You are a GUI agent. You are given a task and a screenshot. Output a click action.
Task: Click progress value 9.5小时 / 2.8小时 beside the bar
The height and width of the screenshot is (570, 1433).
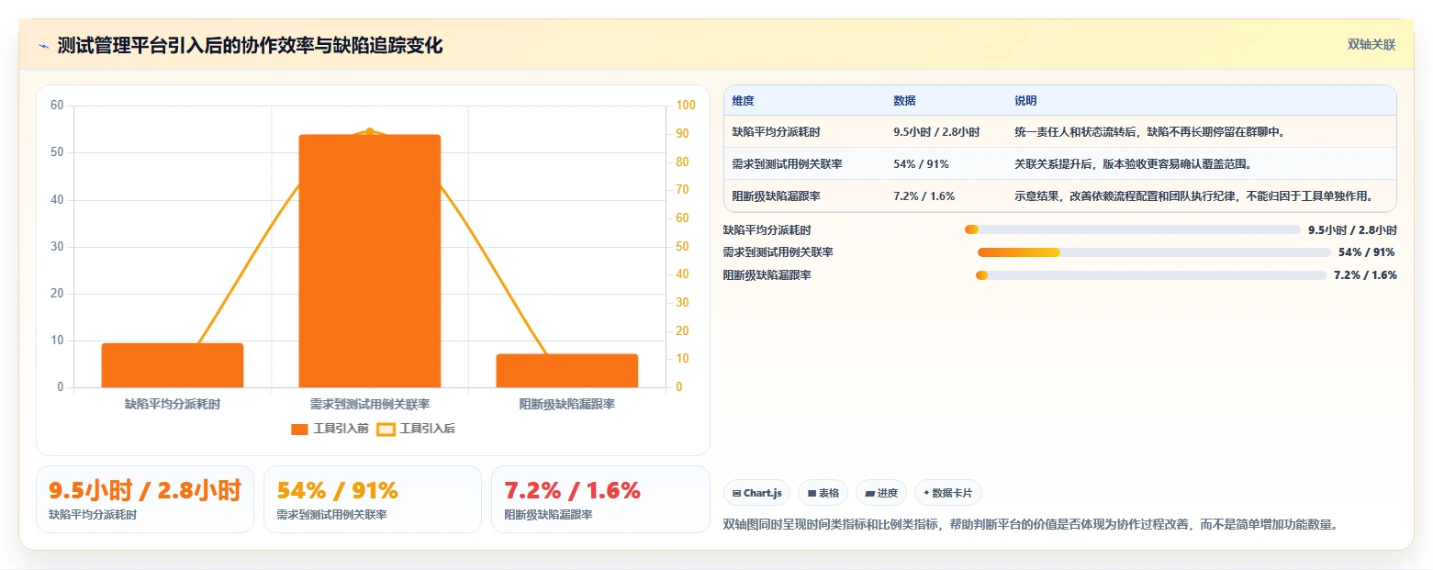(x=1352, y=230)
